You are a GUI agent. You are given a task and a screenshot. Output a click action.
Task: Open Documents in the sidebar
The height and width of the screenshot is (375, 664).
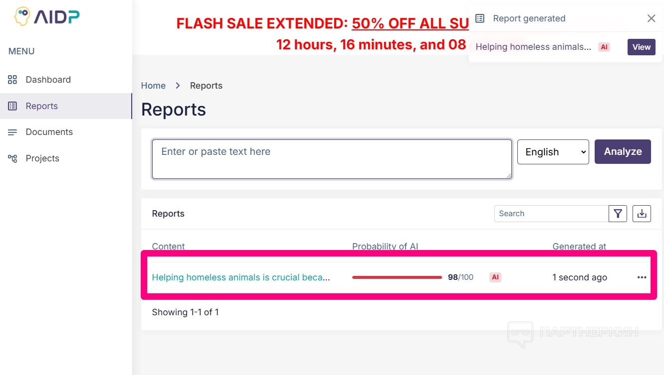point(49,132)
